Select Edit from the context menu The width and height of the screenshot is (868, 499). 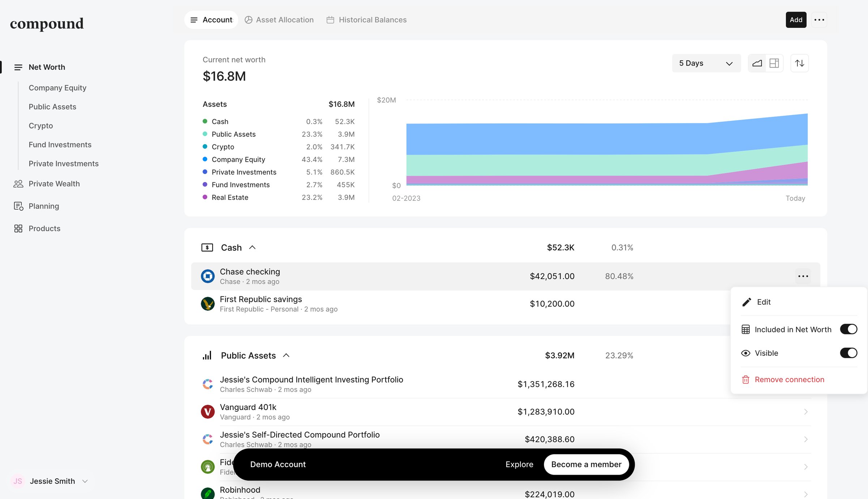click(799, 302)
